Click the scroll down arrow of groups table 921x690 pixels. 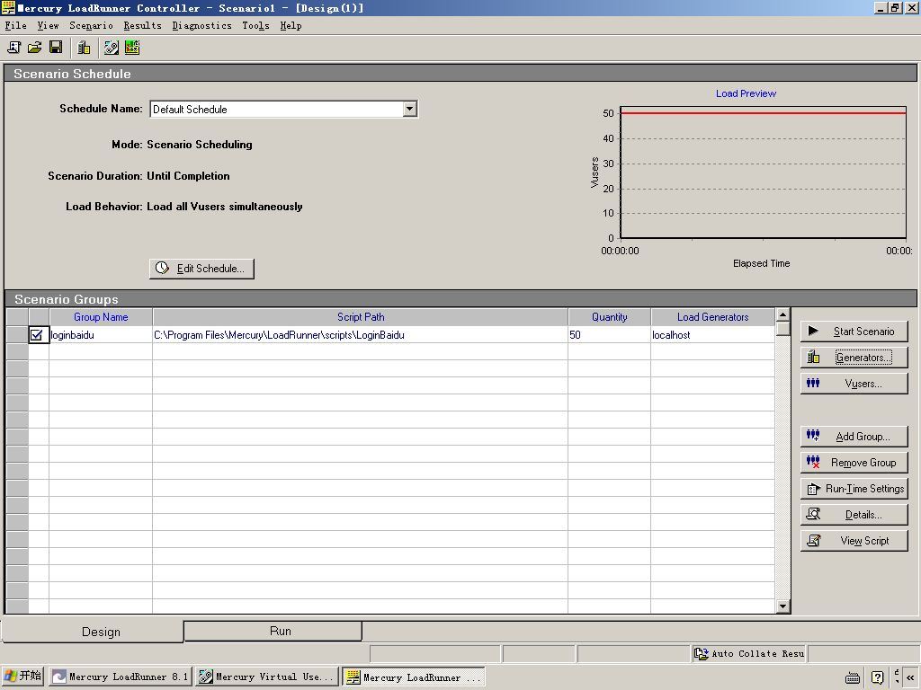point(782,606)
